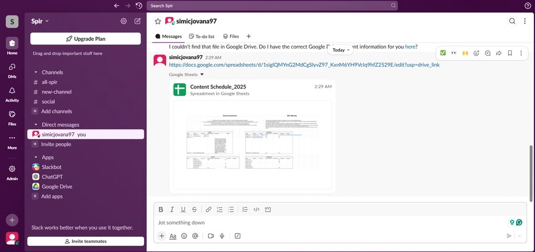Screen dimensions: 535x252
Task: Open the slash shortcuts button
Action: (238, 236)
